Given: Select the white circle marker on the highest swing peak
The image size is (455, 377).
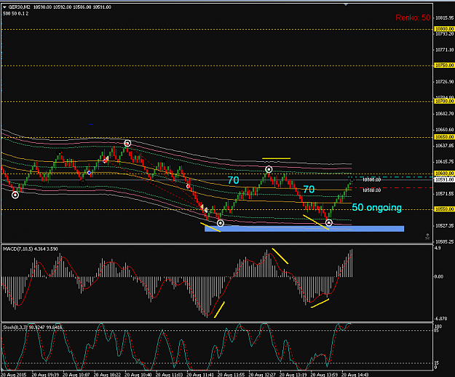Looking at the screenshot, I should (127, 144).
